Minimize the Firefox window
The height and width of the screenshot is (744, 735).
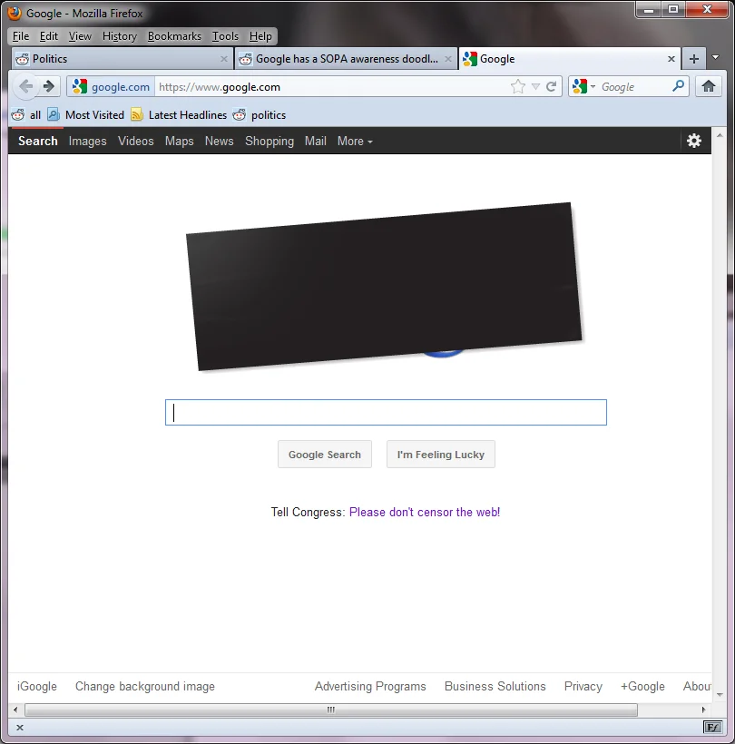point(649,9)
